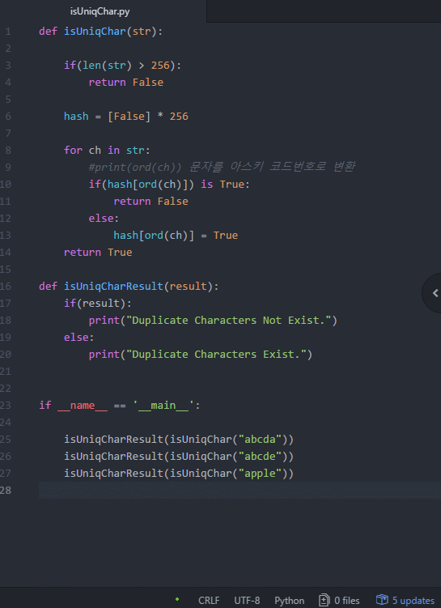Viewport: 441px width, 608px height.
Task: Click 'def isUniqCharResult(result):' line
Action: (x=129, y=286)
